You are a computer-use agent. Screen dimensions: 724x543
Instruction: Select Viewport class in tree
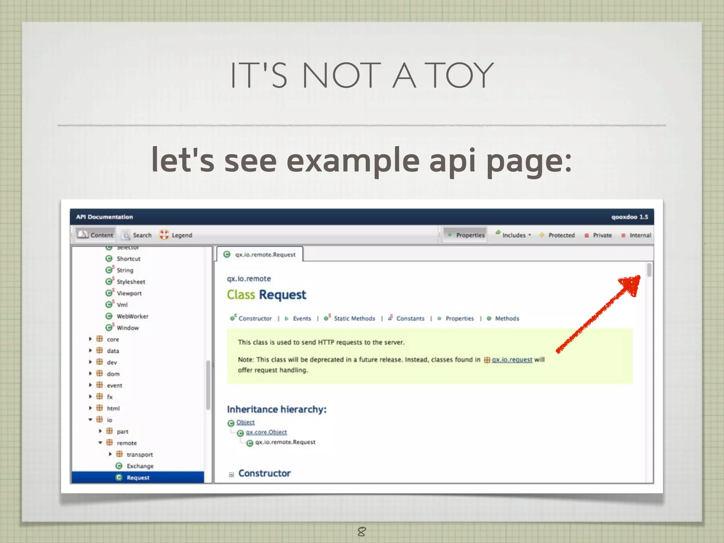129,293
